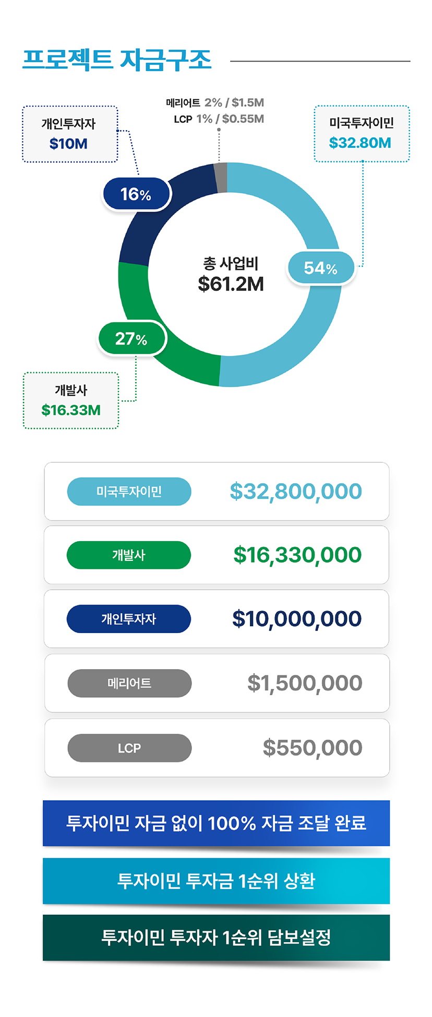Click the 100% 자금 조달 완료 blue banner
Screen dimensions: 432x1017
(216, 823)
